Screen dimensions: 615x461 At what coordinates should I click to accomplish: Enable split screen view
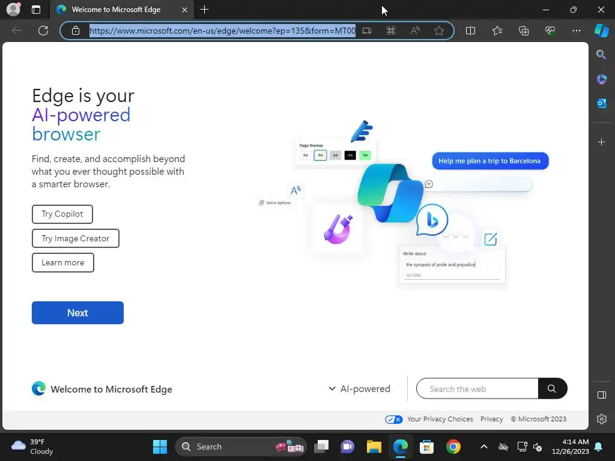470,31
